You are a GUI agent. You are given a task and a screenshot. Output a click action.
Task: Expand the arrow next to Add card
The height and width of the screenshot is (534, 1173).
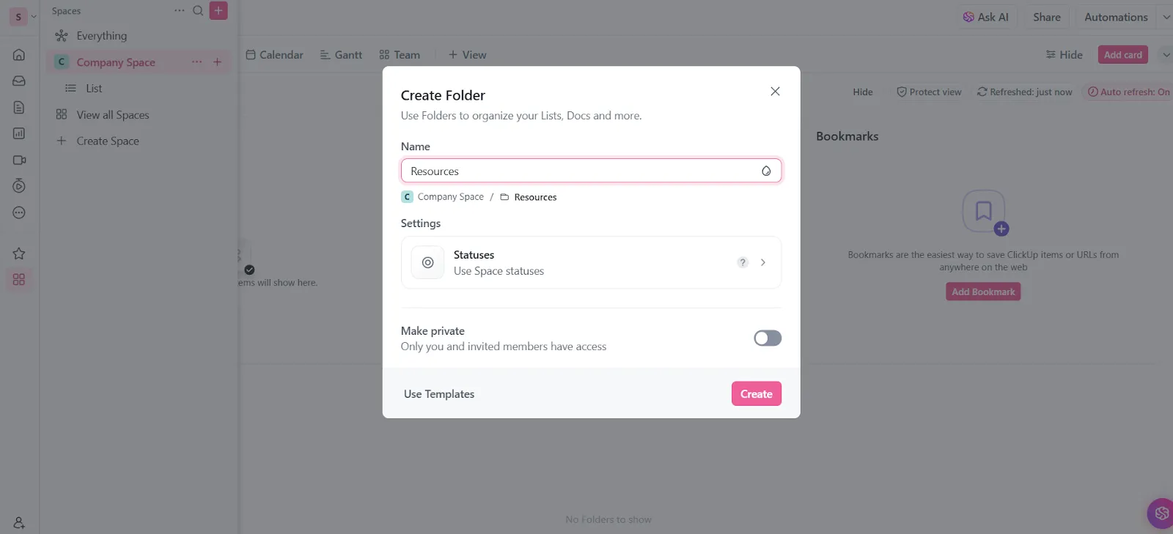[1166, 55]
